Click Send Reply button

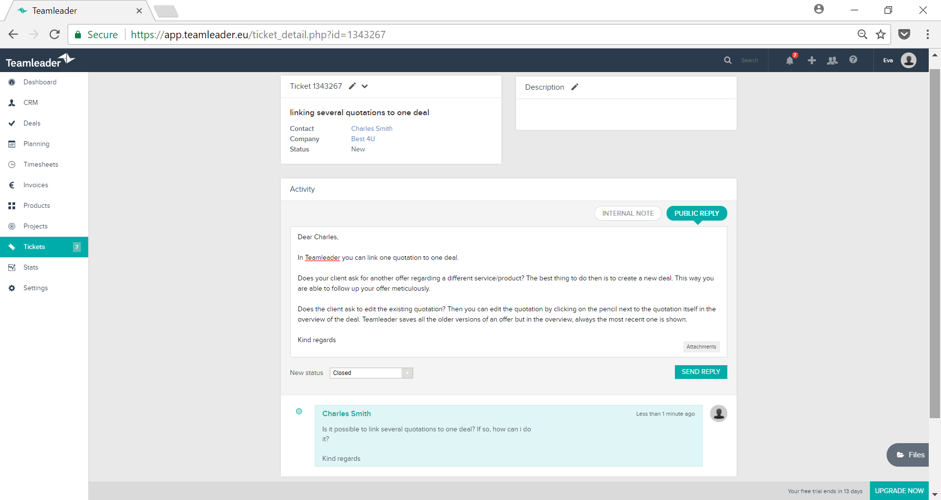coord(701,372)
